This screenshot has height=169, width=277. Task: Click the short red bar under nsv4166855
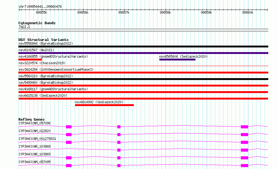click(x=30, y=60)
